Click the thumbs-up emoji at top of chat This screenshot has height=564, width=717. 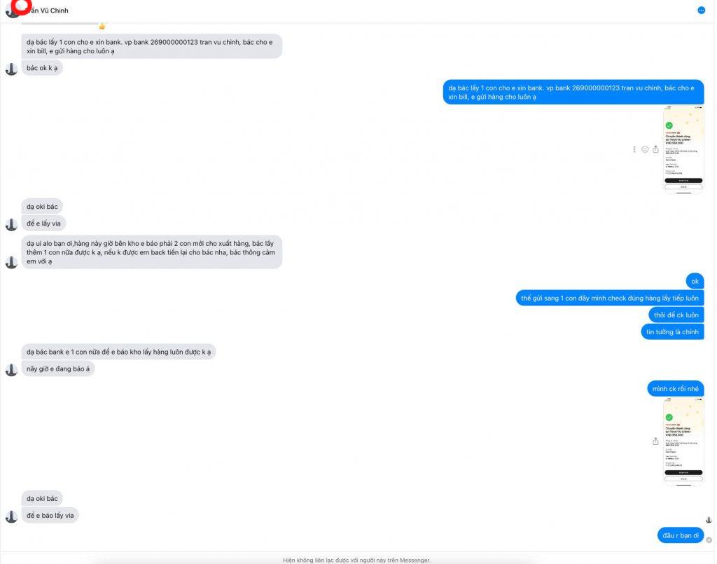coord(102,26)
